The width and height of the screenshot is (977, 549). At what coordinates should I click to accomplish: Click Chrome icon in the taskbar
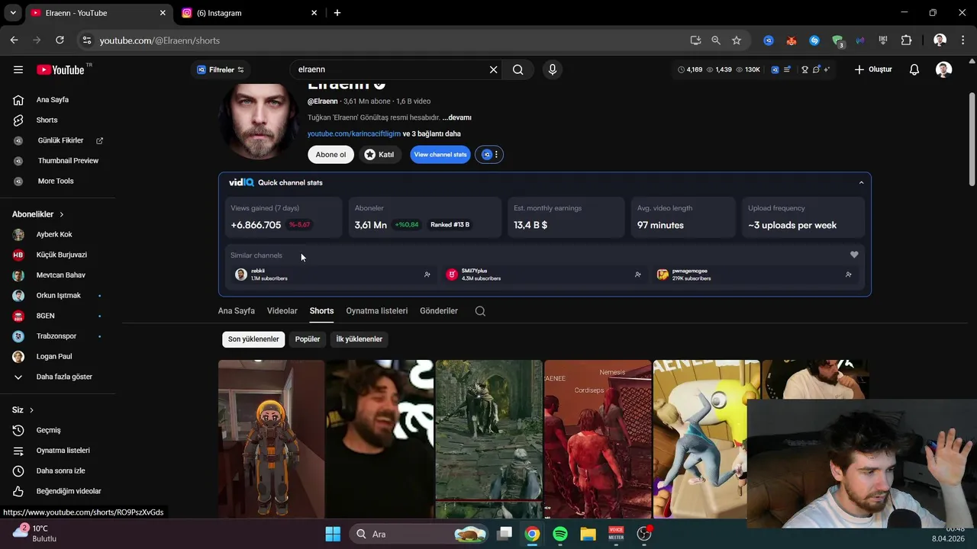point(532,534)
